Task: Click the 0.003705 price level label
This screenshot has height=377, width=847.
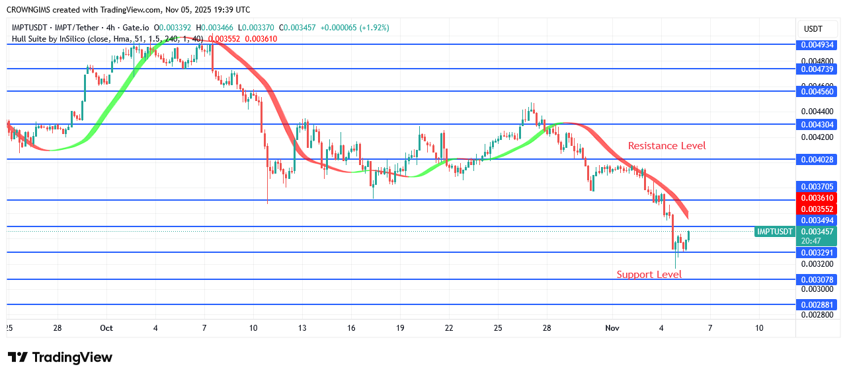Action: click(x=817, y=187)
